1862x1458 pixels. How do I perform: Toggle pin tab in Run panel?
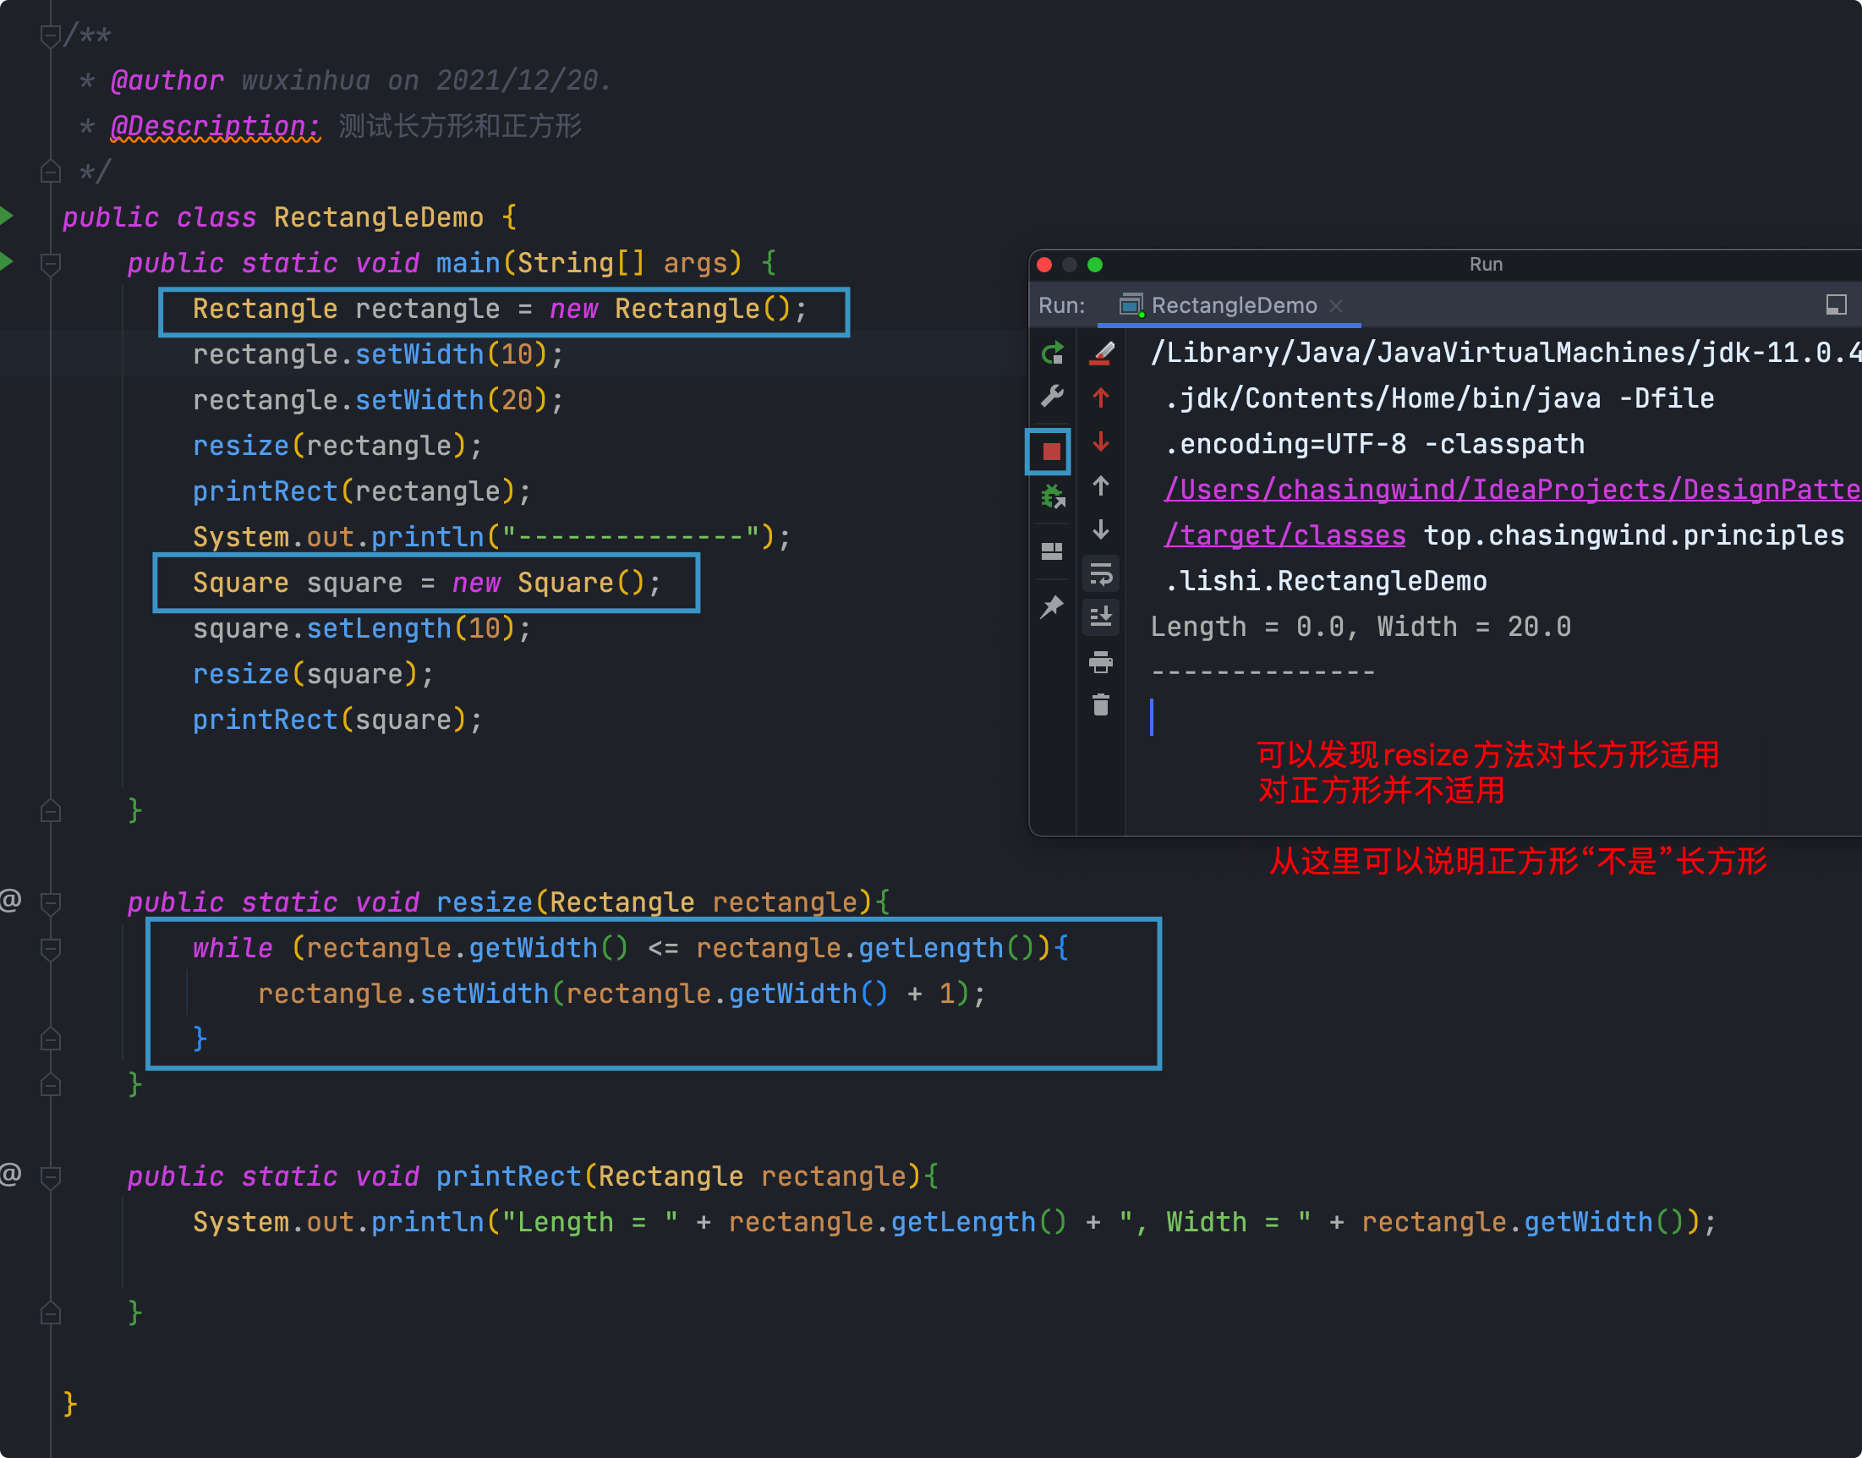1052,607
